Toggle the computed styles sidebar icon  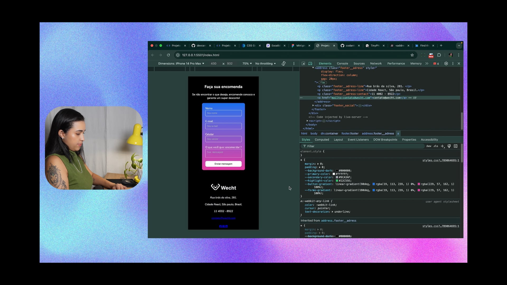[x=456, y=146]
